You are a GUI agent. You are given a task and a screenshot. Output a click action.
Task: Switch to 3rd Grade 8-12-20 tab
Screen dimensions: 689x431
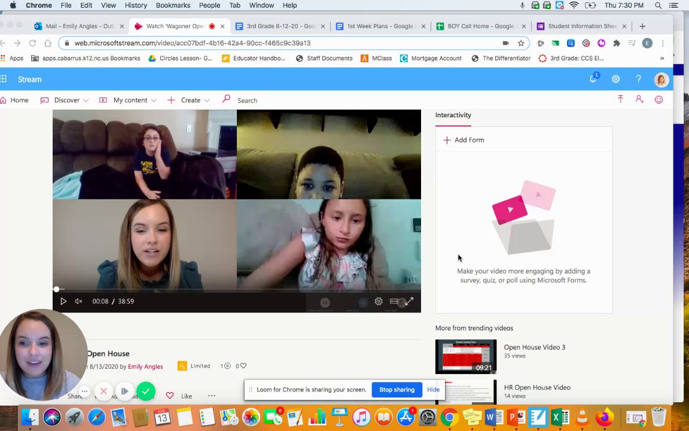tap(281, 26)
